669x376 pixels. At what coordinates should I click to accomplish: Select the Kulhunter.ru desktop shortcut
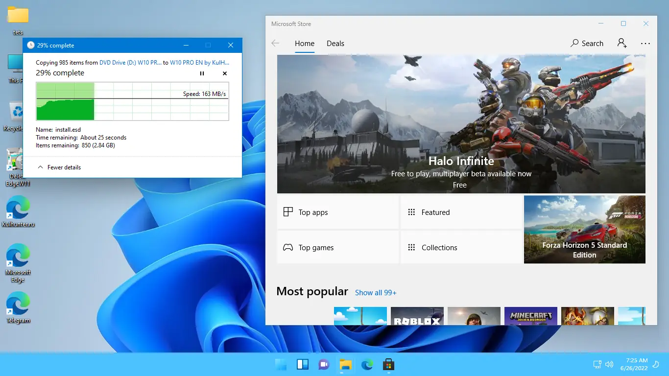pos(18,211)
